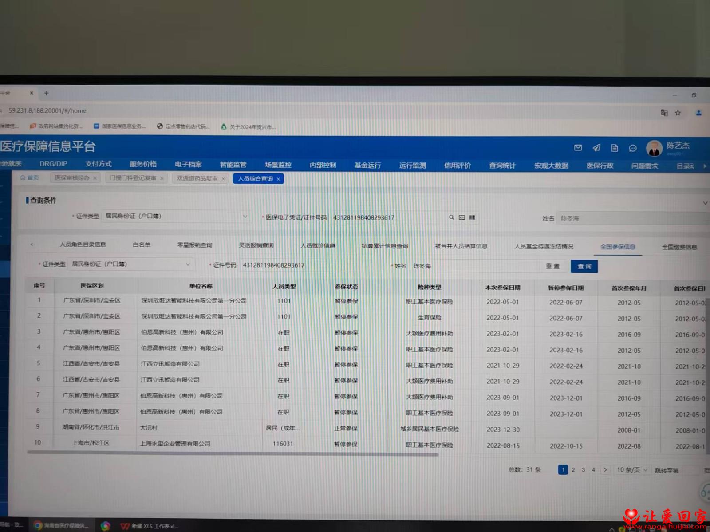The width and height of the screenshot is (710, 532).
Task: Go to page 4 of results
Action: (593, 469)
